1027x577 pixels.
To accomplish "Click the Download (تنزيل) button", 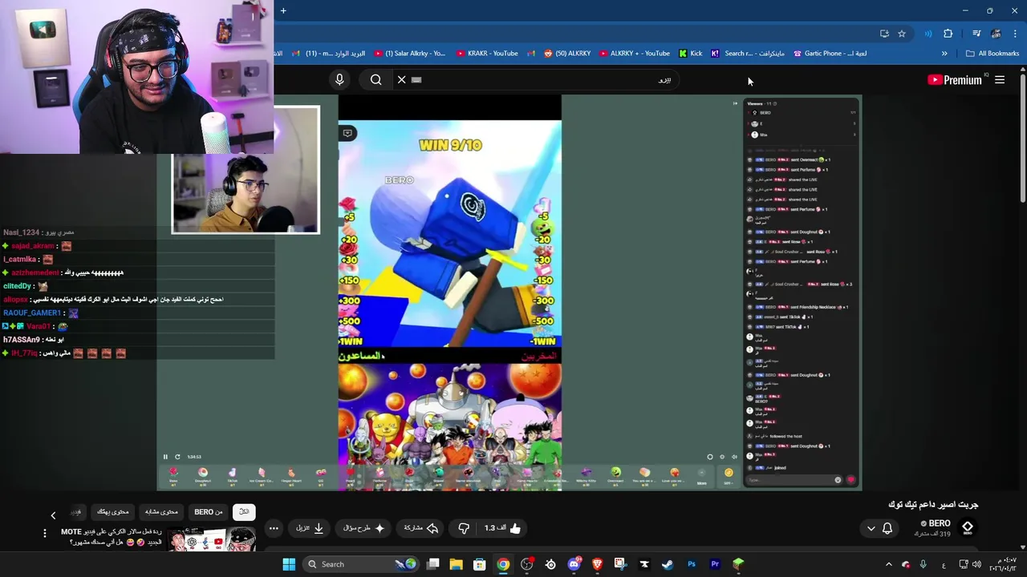I will pyautogui.click(x=310, y=528).
